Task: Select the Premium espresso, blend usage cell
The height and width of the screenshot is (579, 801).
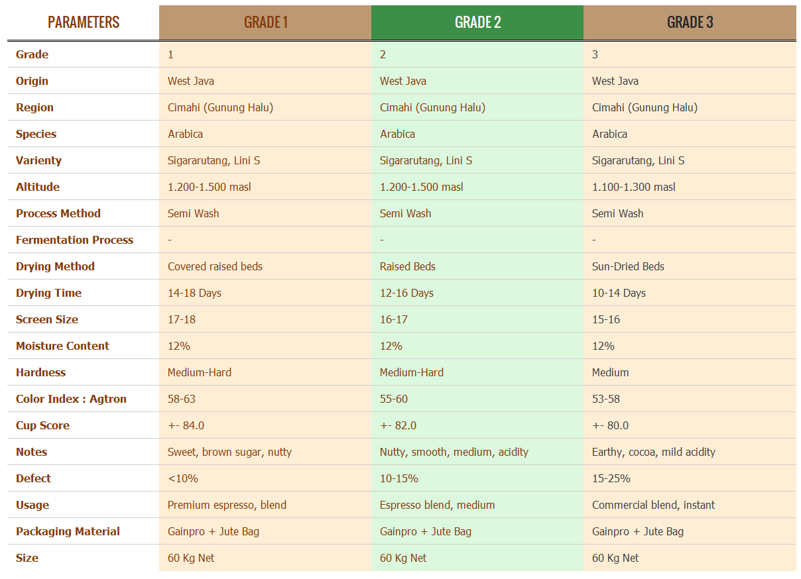Action: (x=227, y=505)
